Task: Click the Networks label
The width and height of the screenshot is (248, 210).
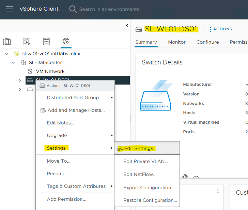Action: click(193, 104)
